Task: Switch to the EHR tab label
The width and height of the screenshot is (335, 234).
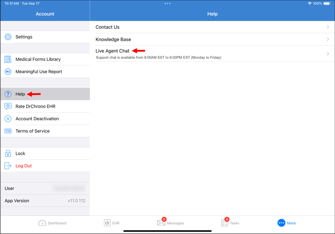Action: pos(116,223)
